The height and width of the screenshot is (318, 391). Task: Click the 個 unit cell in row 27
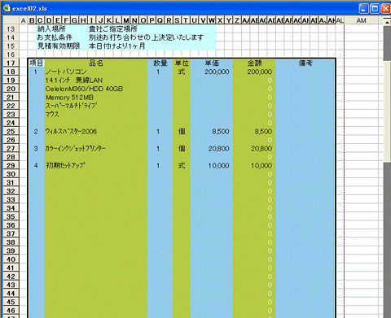pyautogui.click(x=182, y=149)
